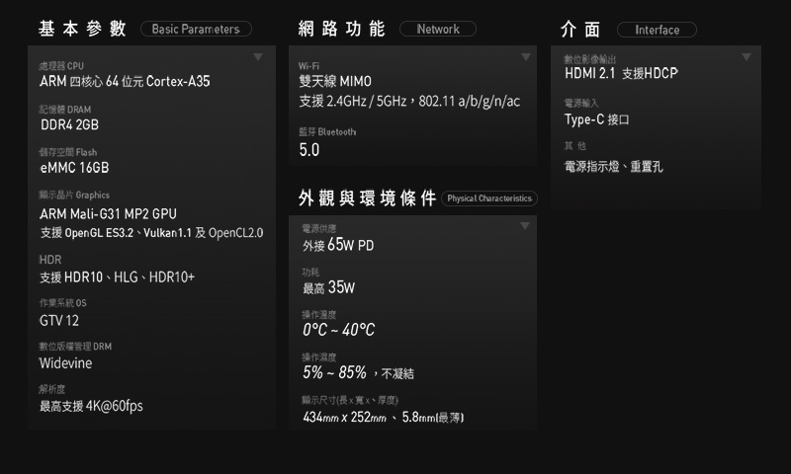The height and width of the screenshot is (474, 791).
Task: Click the ARM Cortex-A35 processor entry
Action: (x=125, y=81)
